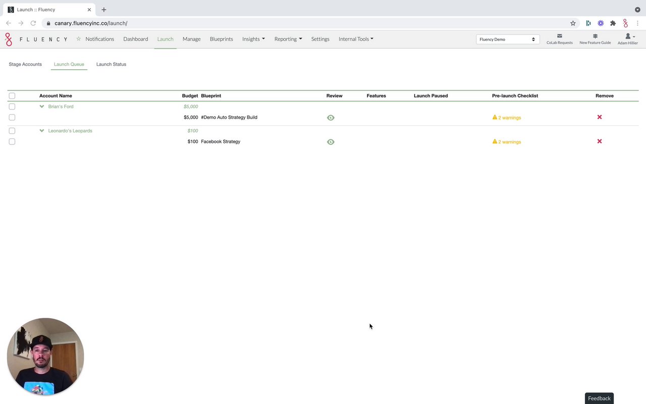Screen dimensions: 646x404
Task: Open the Feedback button
Action: (599, 398)
